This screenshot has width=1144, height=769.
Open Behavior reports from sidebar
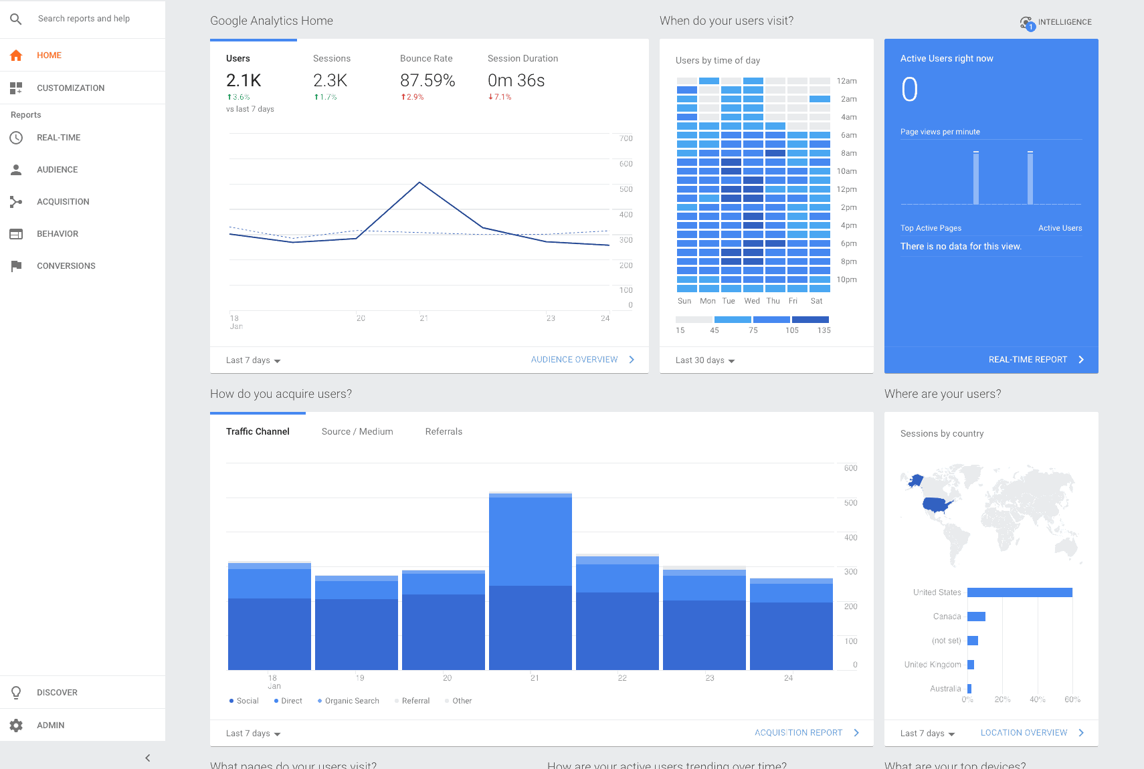(x=58, y=233)
